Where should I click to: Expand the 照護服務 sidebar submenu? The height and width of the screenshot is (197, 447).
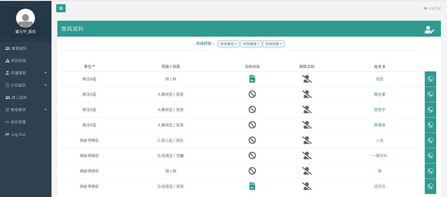click(x=26, y=73)
